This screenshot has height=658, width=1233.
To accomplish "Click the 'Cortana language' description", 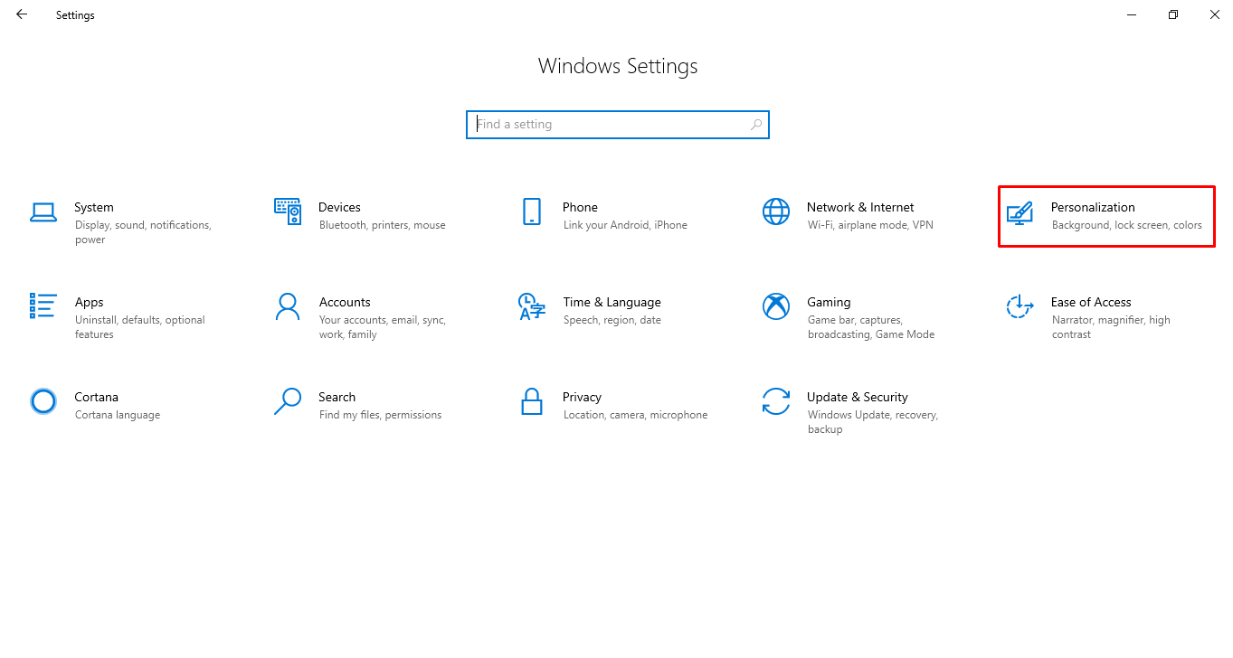I will coord(118,415).
